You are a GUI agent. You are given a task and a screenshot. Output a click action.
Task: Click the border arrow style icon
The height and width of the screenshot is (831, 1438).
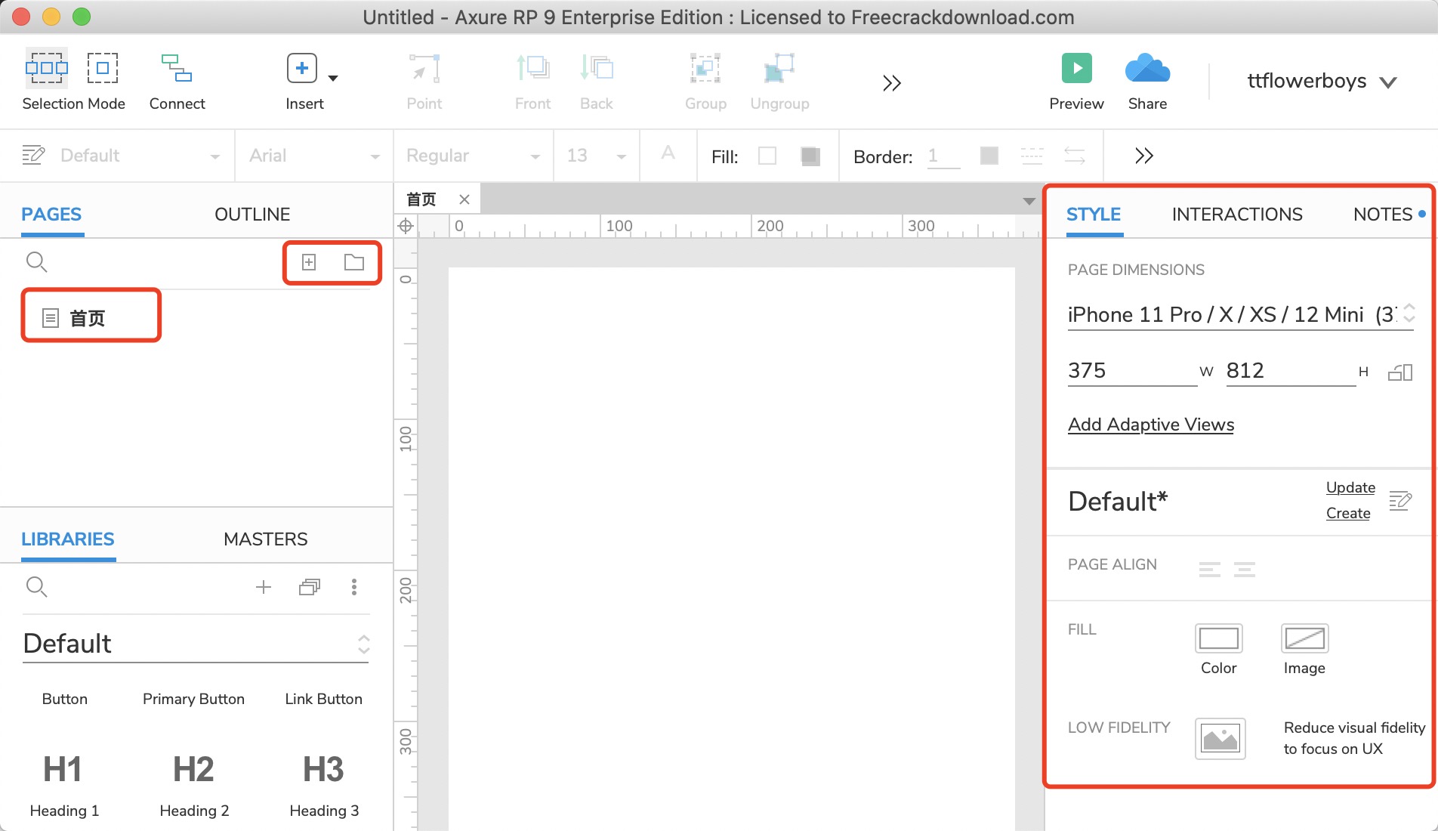tap(1075, 156)
